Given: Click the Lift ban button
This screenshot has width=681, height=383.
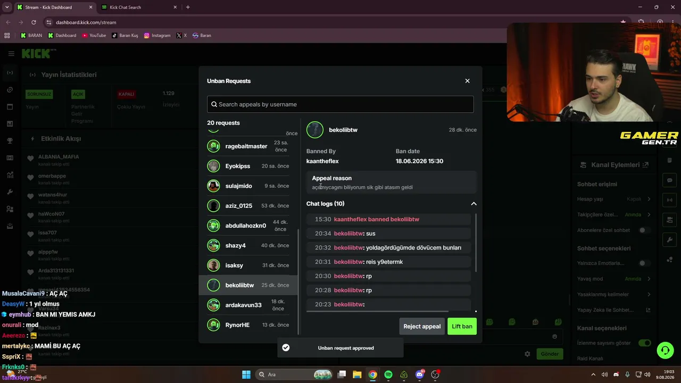Looking at the screenshot, I should 462,326.
